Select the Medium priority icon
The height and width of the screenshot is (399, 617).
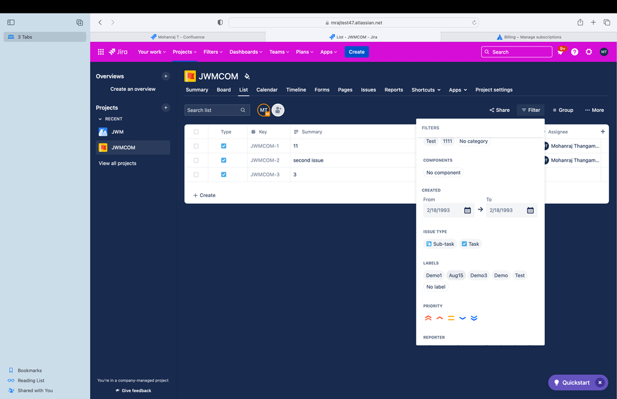(x=451, y=318)
